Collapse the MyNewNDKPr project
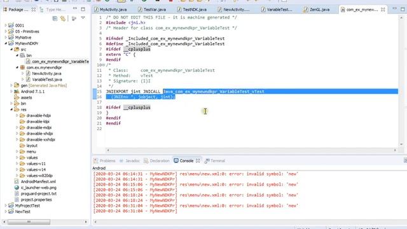Image resolution: width=407 pixels, height=229 pixels. pos(6,43)
